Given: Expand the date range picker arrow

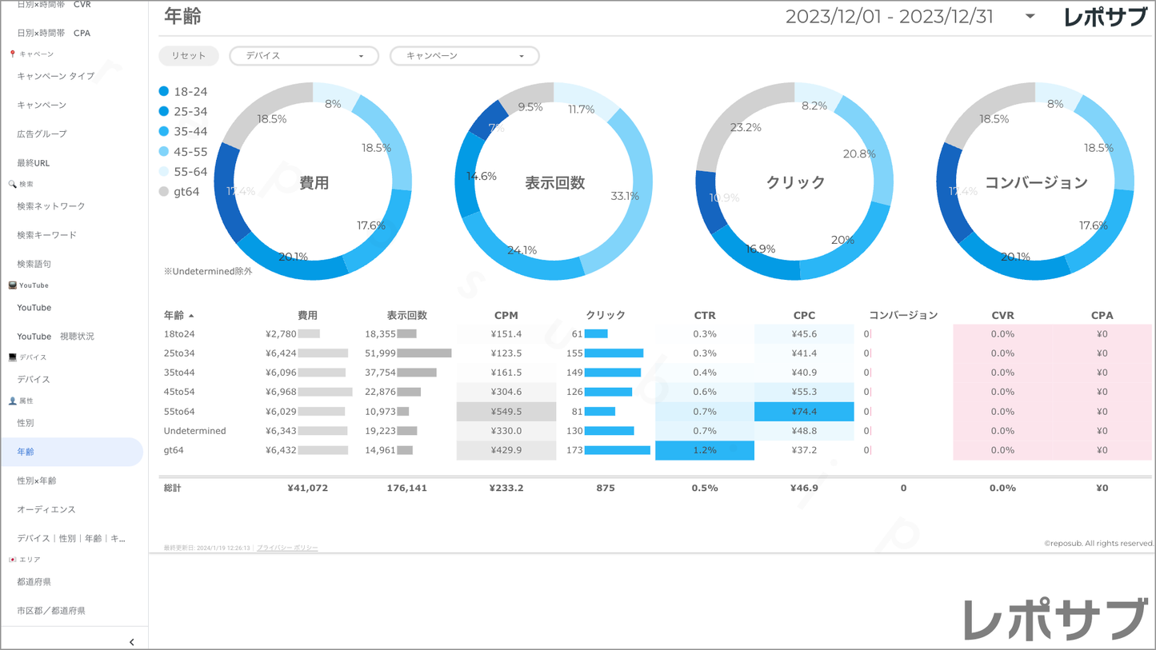Looking at the screenshot, I should (x=1030, y=17).
